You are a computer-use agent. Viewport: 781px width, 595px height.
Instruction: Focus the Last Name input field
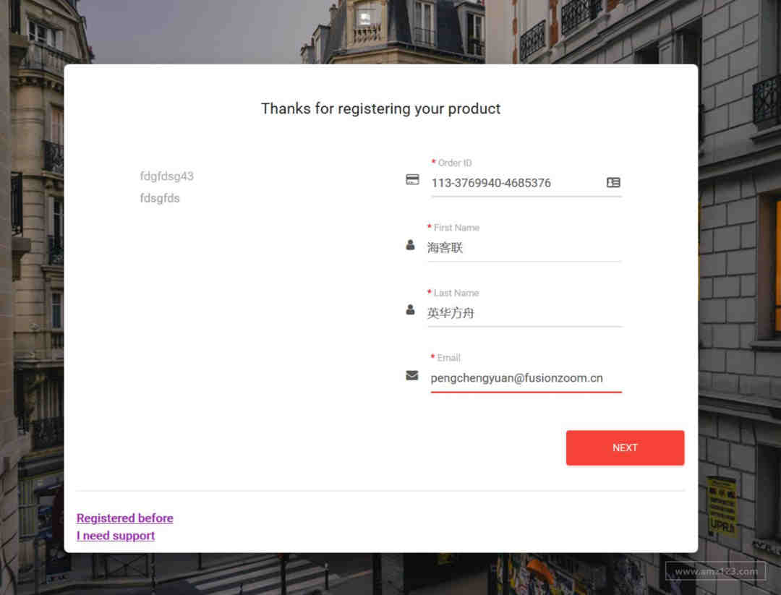524,313
